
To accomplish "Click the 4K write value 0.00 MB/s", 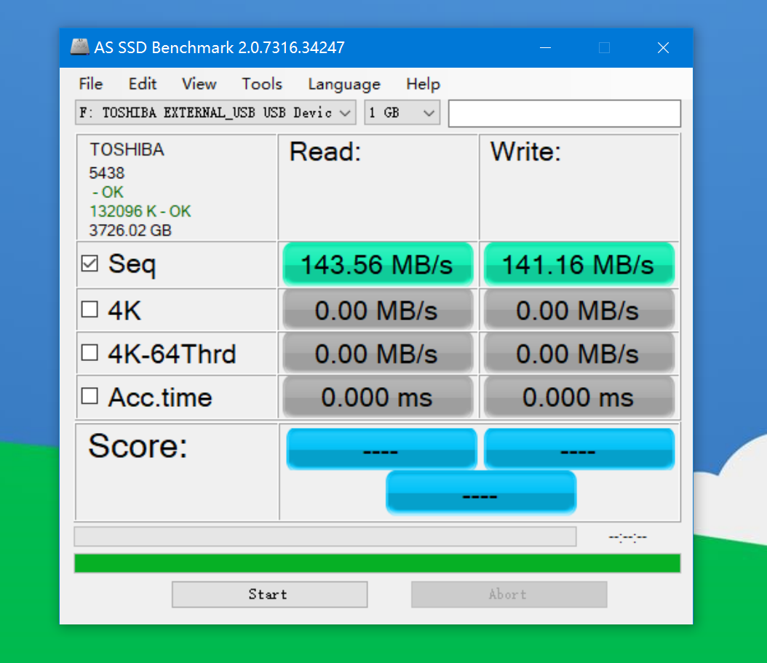I will pos(579,310).
